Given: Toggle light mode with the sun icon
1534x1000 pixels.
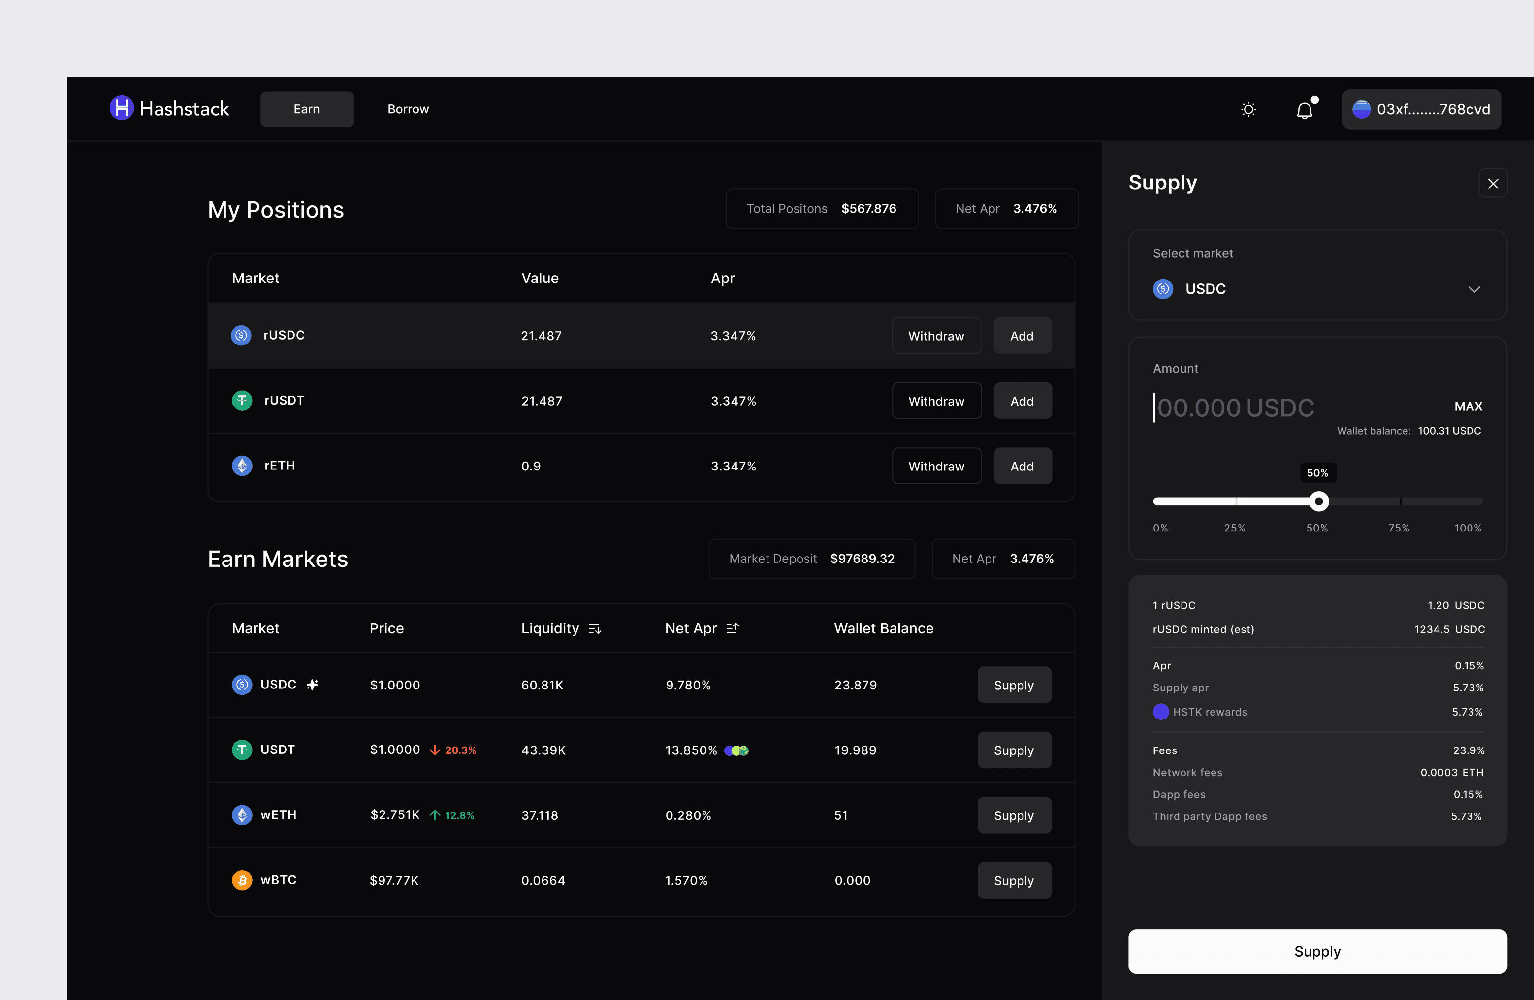Looking at the screenshot, I should [x=1248, y=110].
